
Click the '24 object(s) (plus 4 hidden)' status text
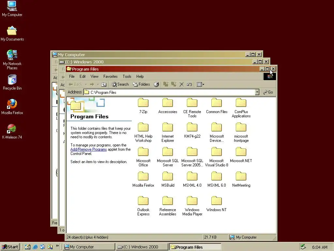click(x=87, y=237)
